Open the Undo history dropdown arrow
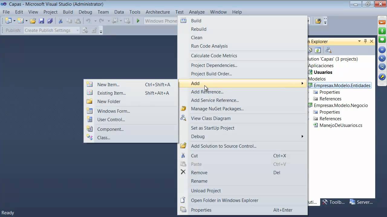The image size is (387, 217). pyautogui.click(x=95, y=21)
